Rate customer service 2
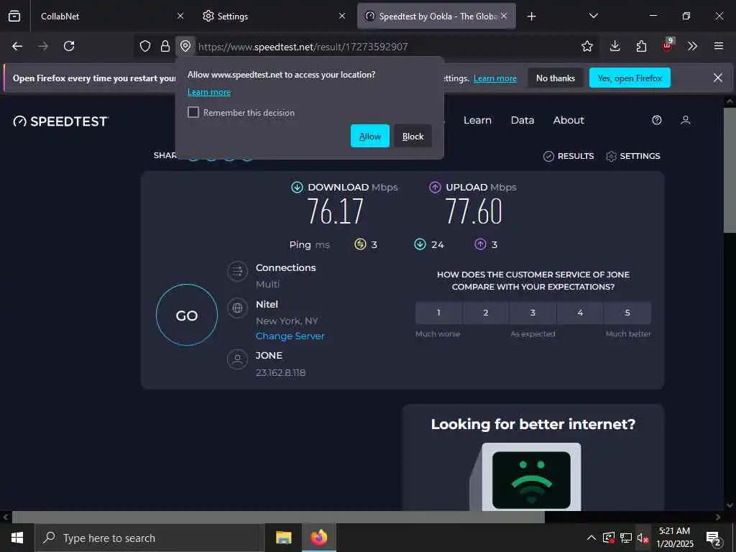This screenshot has height=552, width=736. tap(486, 313)
